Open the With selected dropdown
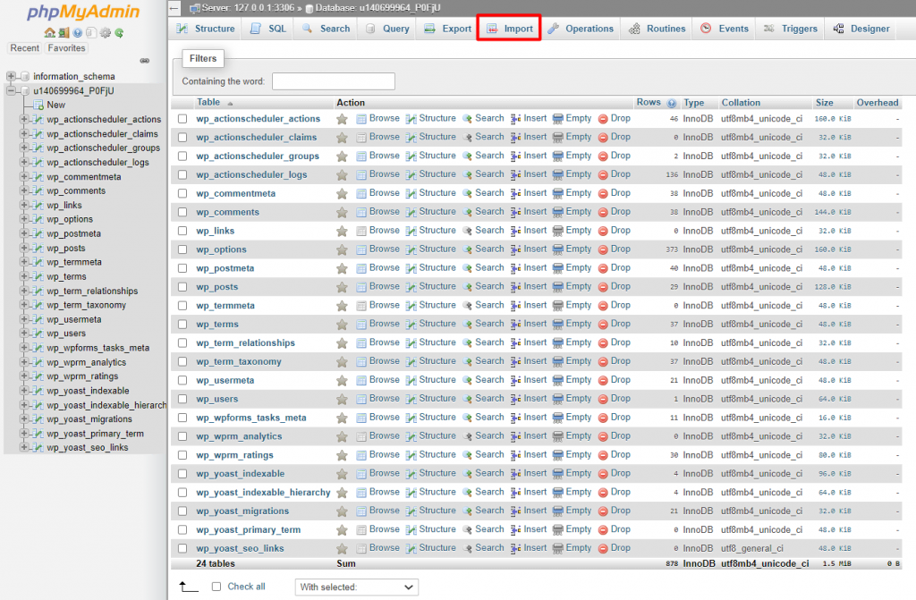 click(356, 587)
